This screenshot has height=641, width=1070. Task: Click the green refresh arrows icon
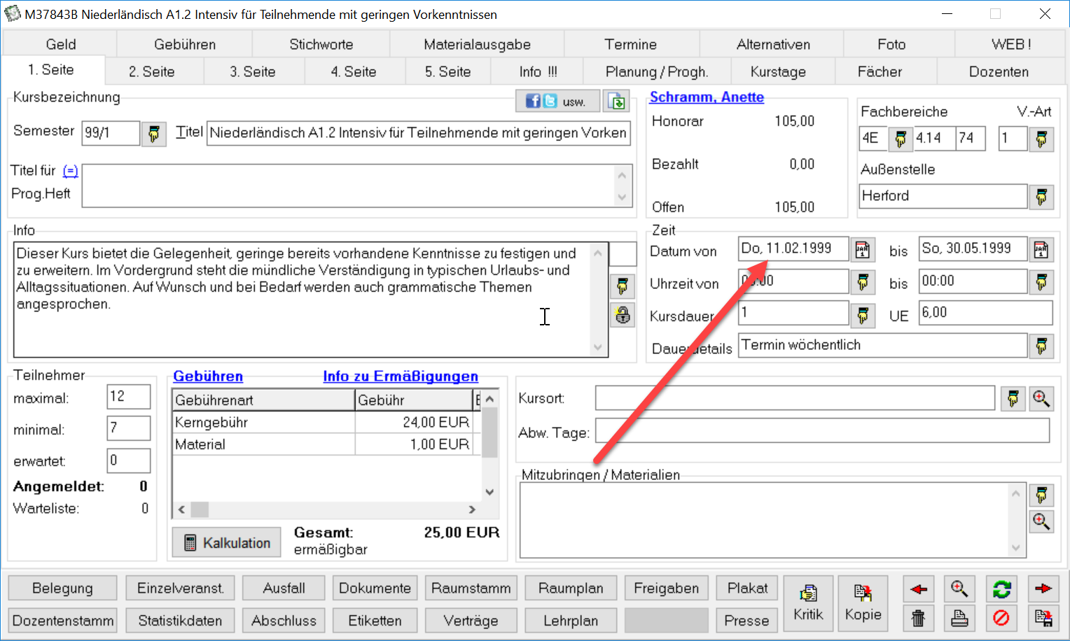(x=1001, y=589)
